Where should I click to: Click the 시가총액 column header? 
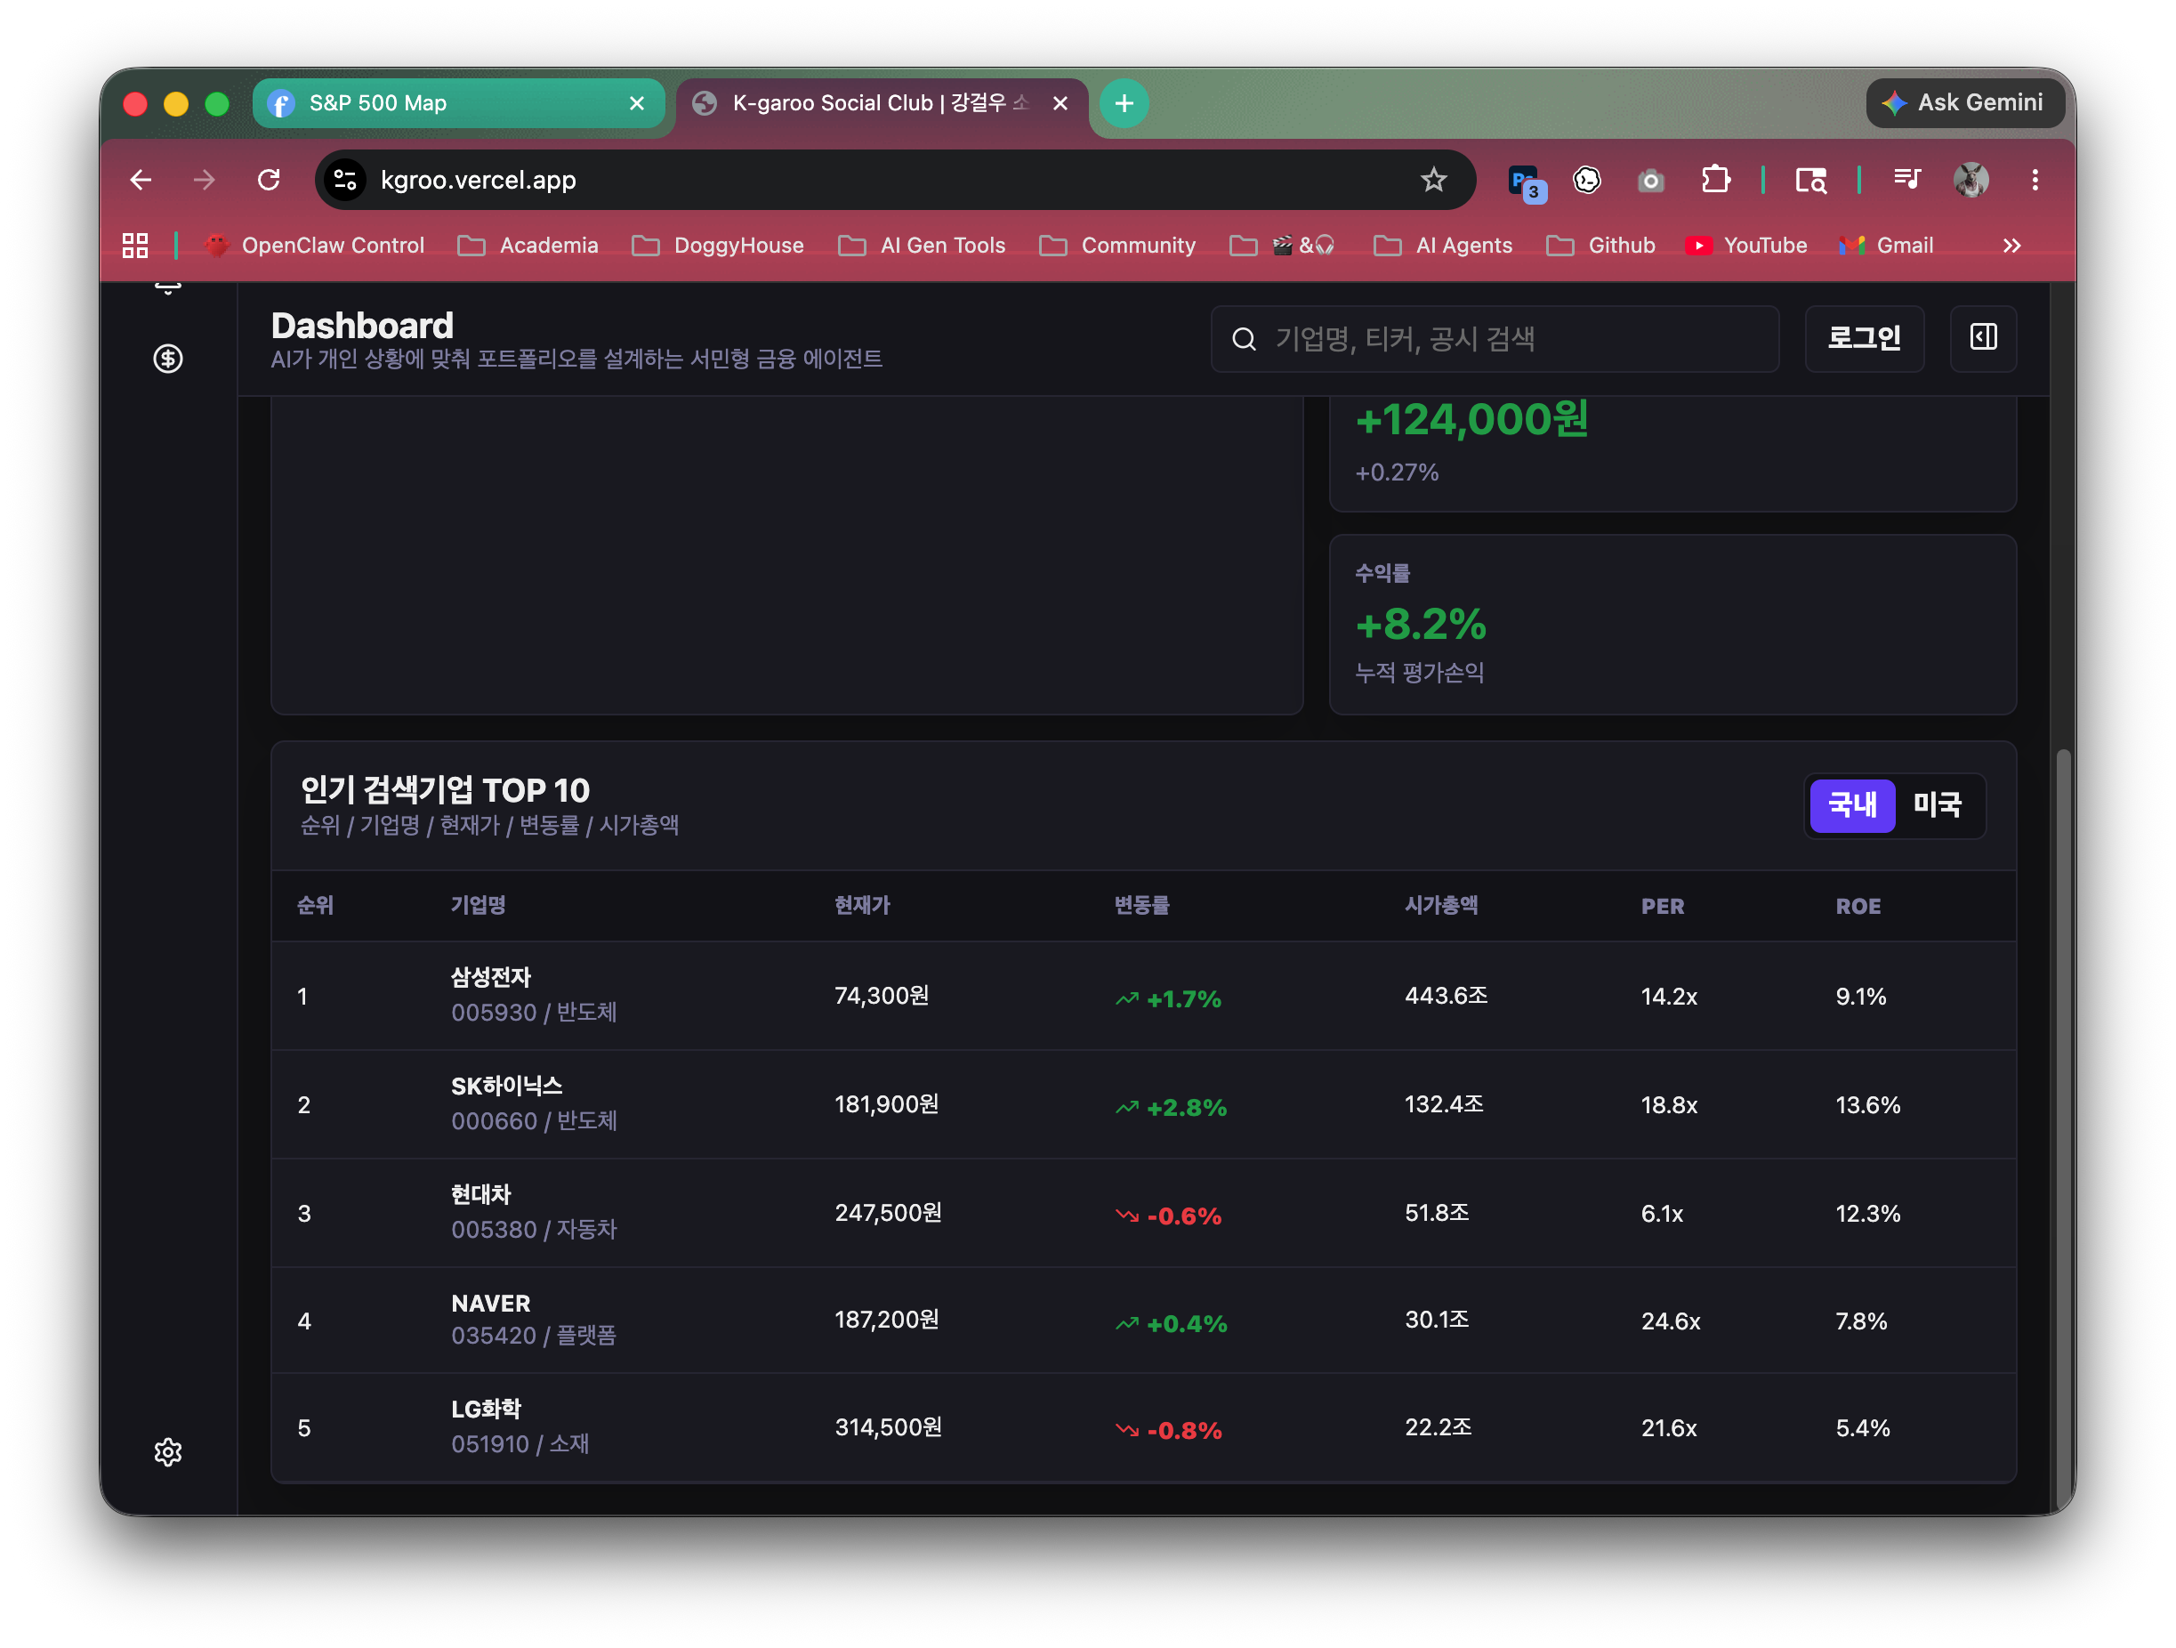click(1441, 906)
